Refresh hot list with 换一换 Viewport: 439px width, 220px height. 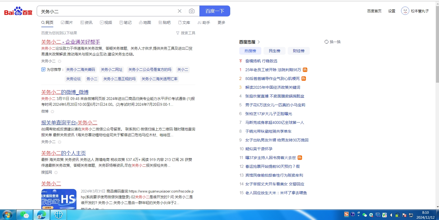coord(333,42)
